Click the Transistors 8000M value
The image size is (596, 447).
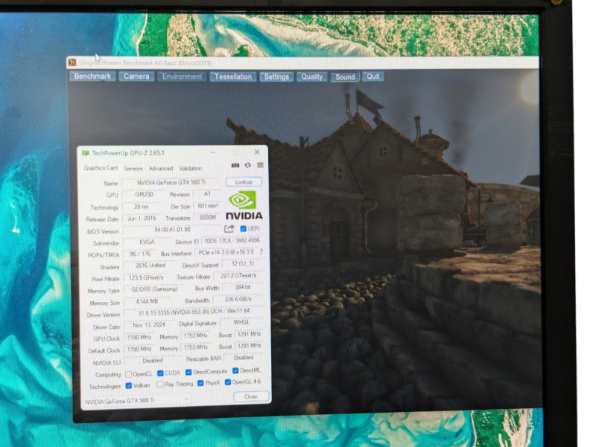(x=208, y=217)
